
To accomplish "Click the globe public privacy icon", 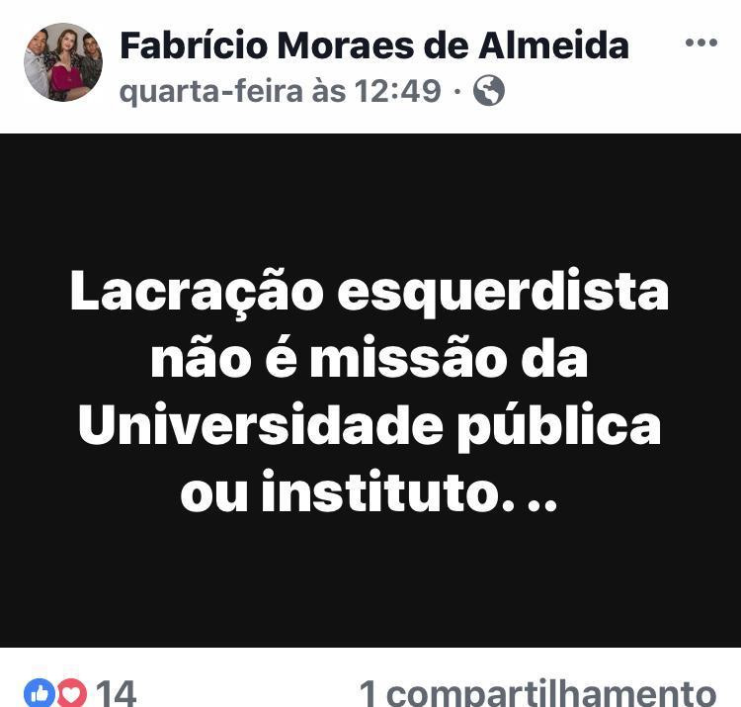I will [489, 90].
